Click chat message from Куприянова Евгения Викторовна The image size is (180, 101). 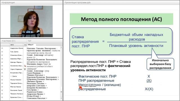(x=43, y=79)
